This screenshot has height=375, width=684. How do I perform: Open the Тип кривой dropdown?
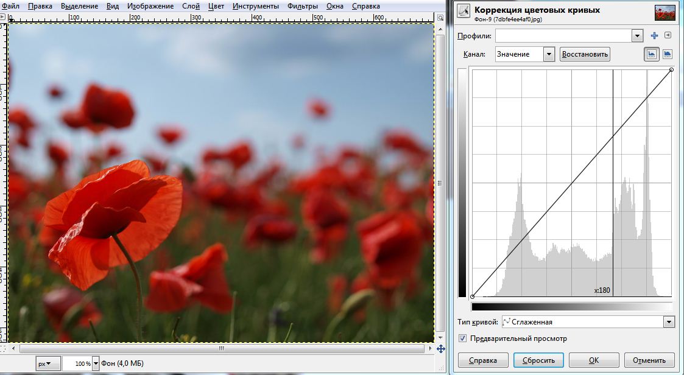click(x=669, y=321)
